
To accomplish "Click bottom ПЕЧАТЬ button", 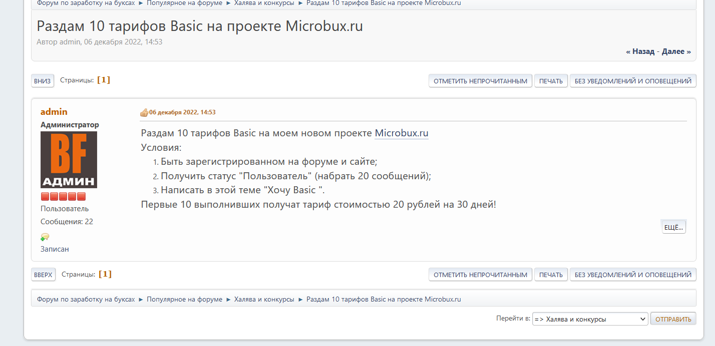I will point(551,275).
